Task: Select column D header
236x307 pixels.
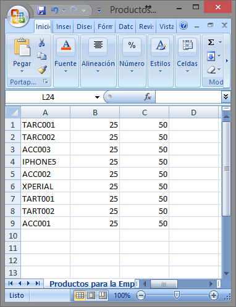Action: (193, 112)
